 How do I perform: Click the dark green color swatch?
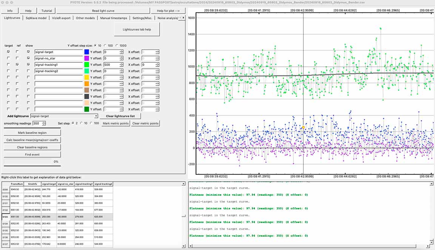point(86,109)
